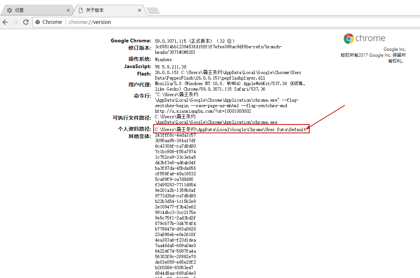Click variation entry 5ca89f9-ca7d8d80
This screenshot has height=278, width=420.
(x=174, y=179)
